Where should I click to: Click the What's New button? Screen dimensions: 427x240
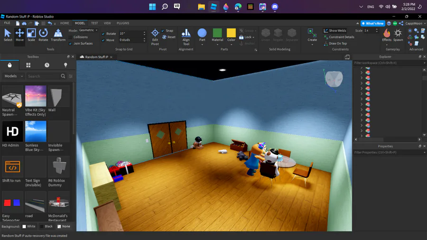372,23
